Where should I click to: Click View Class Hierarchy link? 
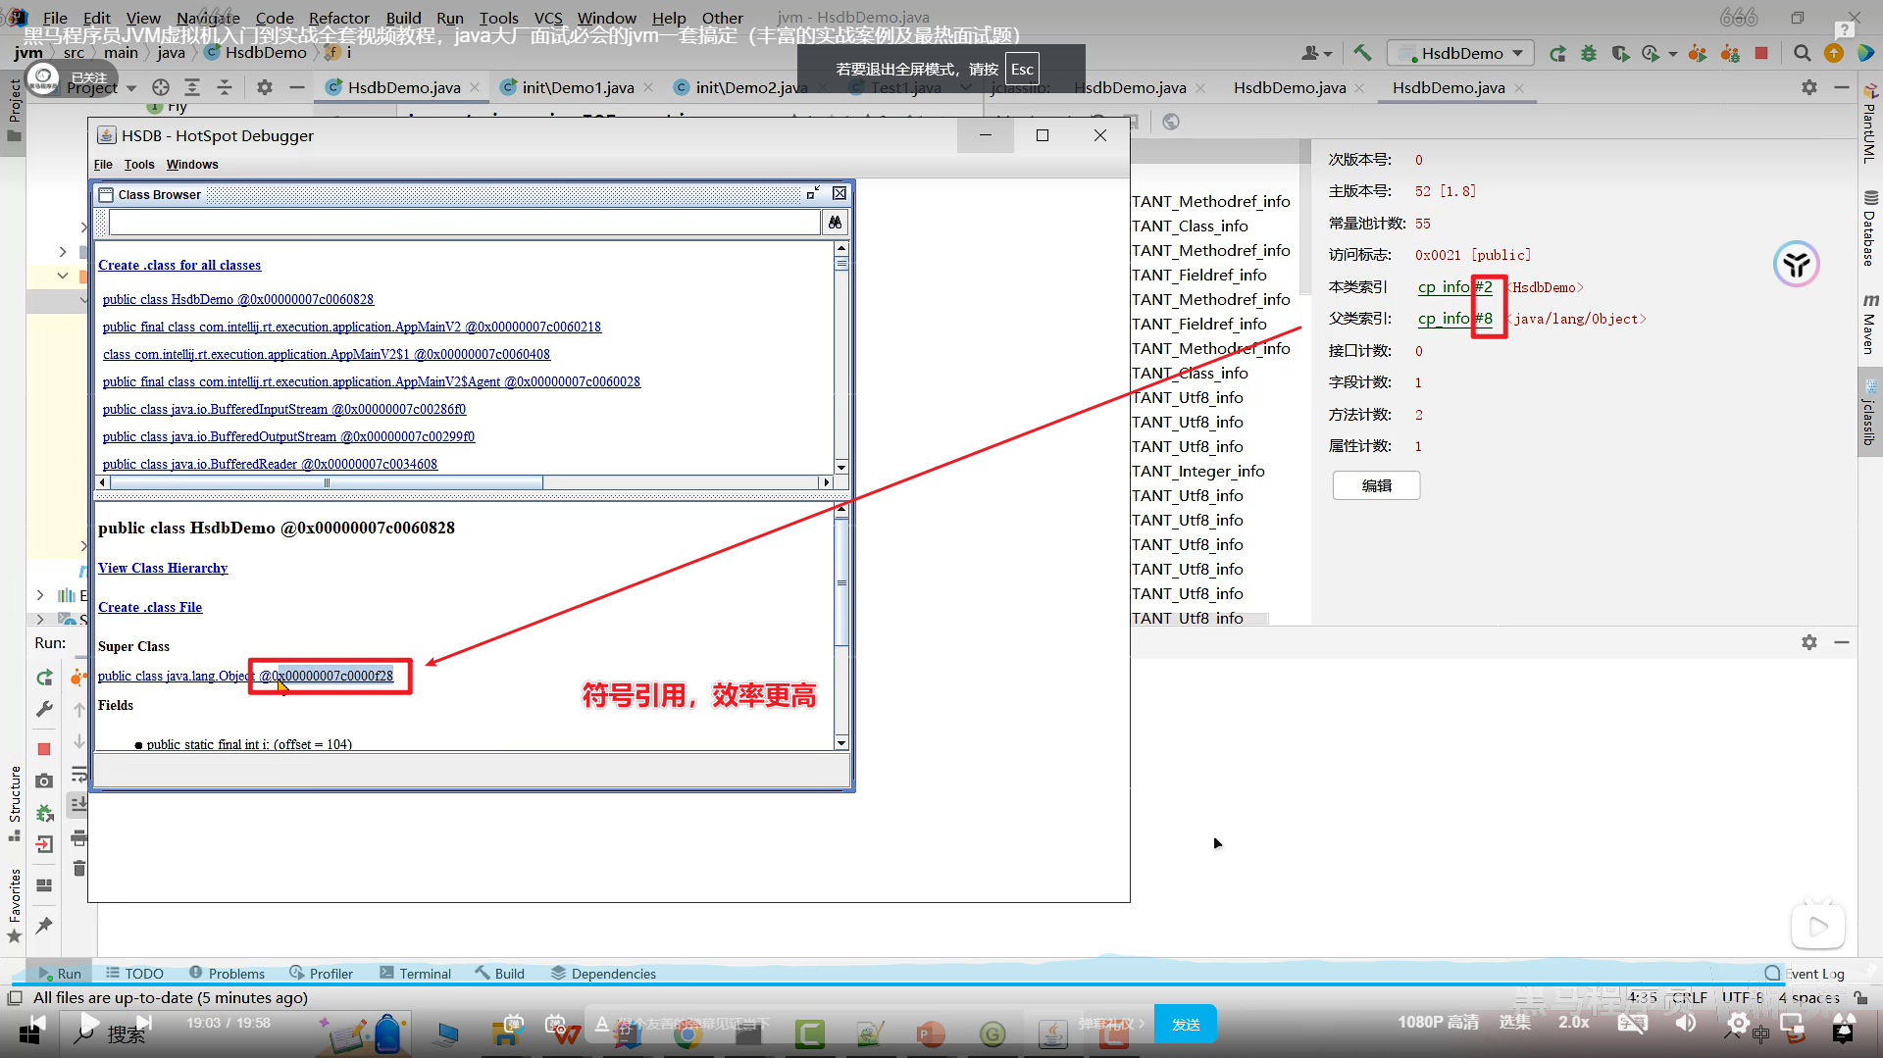pos(163,568)
